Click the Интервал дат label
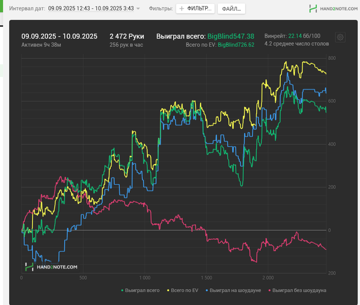360x305 pixels. pos(27,9)
